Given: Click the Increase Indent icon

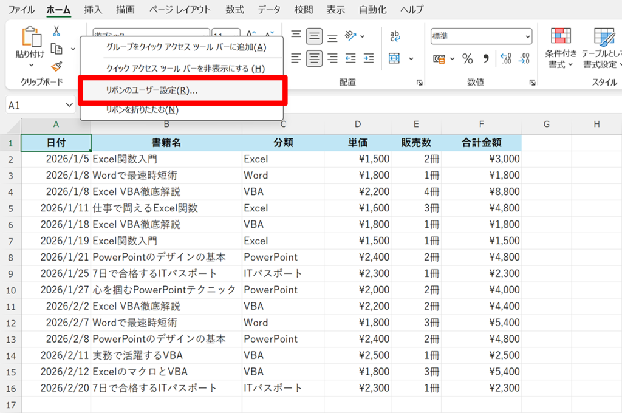Looking at the screenshot, I should (x=369, y=58).
